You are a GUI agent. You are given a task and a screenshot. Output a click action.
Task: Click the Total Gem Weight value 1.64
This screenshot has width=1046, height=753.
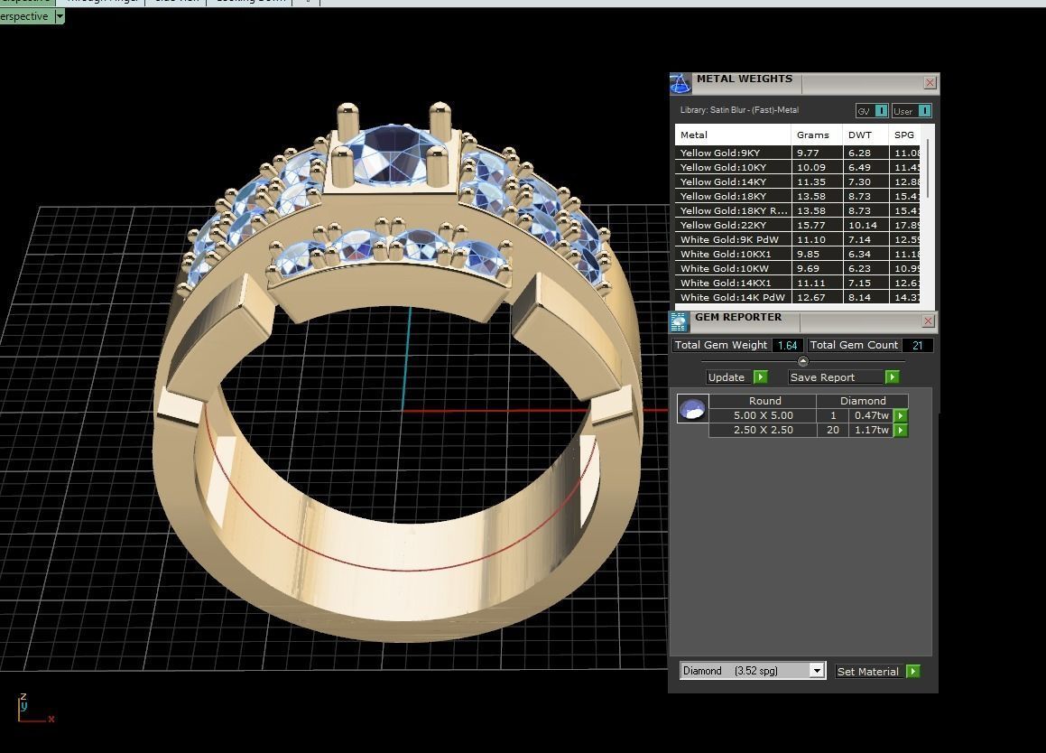click(788, 345)
